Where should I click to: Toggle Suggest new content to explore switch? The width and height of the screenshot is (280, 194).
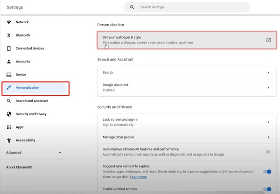[267, 172]
